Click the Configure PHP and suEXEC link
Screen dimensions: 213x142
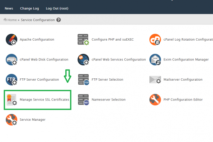point(113,39)
